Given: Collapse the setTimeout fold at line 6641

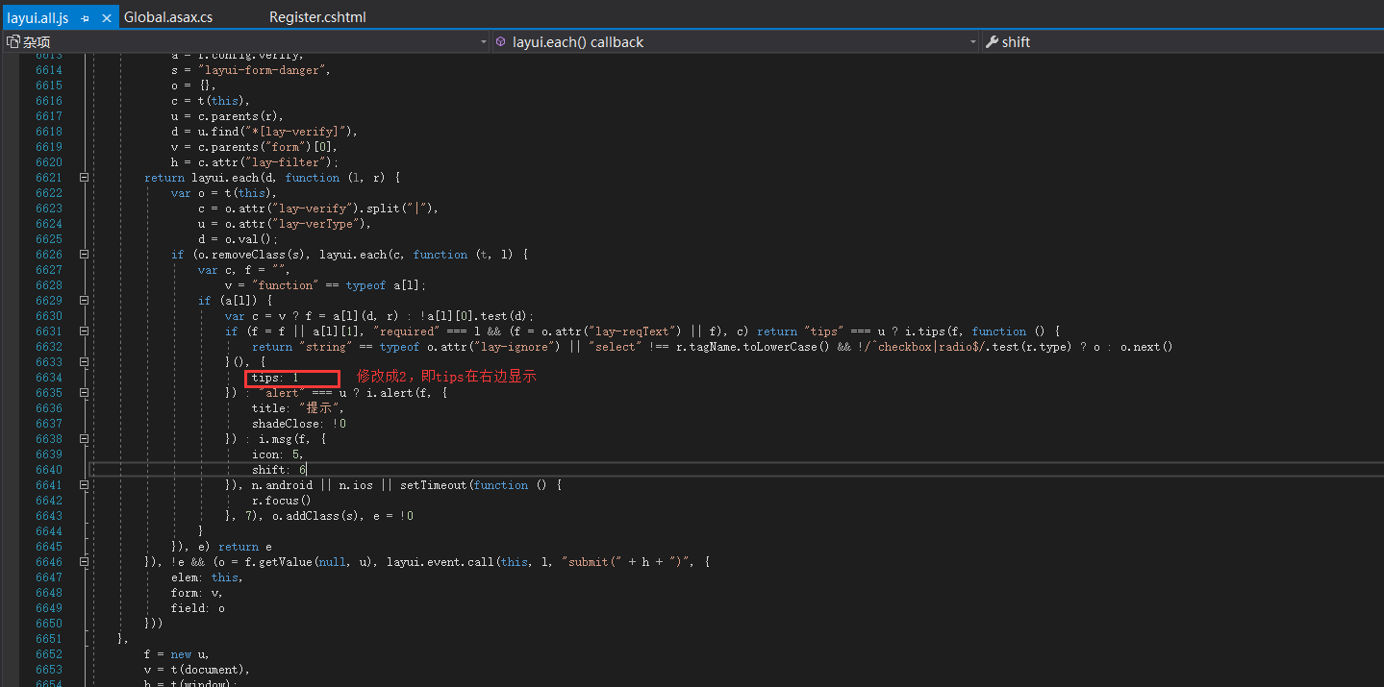Looking at the screenshot, I should [x=85, y=484].
